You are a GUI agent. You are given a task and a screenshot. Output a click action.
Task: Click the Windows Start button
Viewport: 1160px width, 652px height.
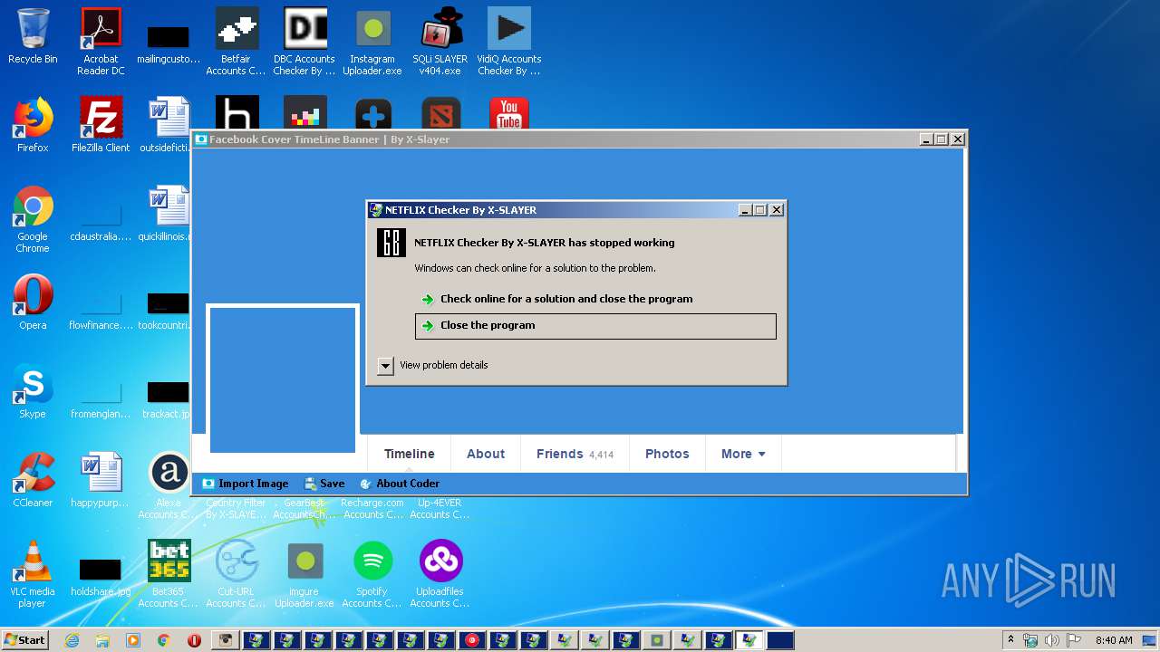(x=25, y=639)
